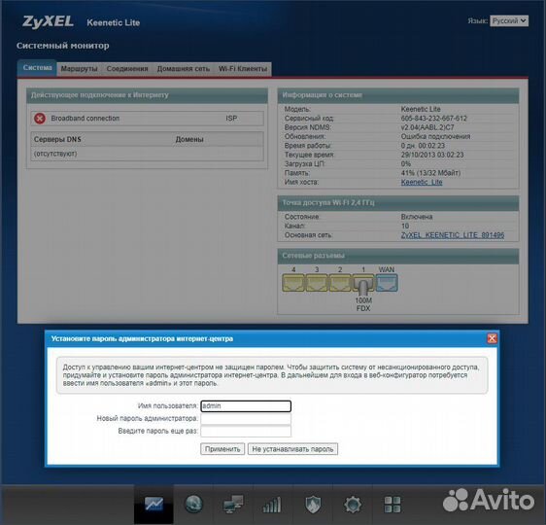This screenshot has height=525, width=546.
Task: Switch to the Домашняя сеть tab
Action: click(x=184, y=69)
